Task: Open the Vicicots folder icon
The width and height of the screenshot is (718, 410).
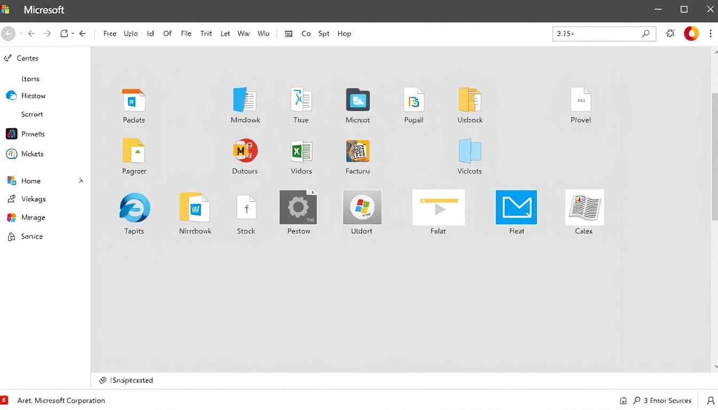Action: 470,151
